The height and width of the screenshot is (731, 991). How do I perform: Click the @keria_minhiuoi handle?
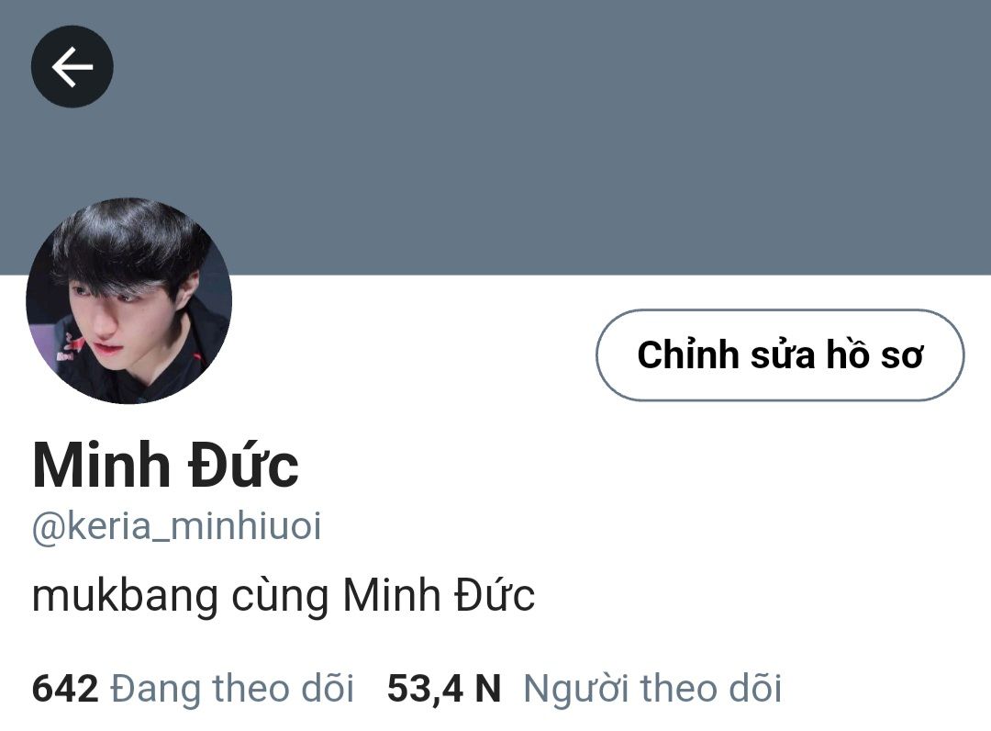[x=177, y=526]
